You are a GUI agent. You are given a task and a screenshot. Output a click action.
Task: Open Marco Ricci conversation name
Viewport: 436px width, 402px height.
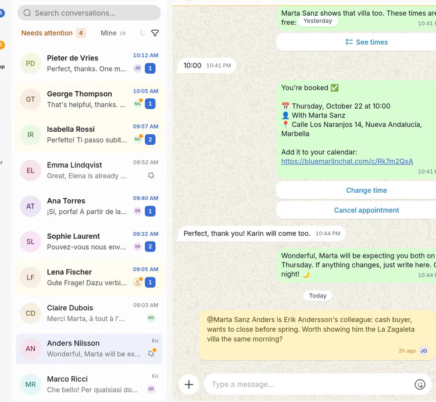(x=67, y=379)
